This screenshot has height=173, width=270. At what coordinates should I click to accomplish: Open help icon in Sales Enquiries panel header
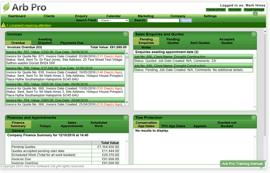pyautogui.click(x=254, y=34)
